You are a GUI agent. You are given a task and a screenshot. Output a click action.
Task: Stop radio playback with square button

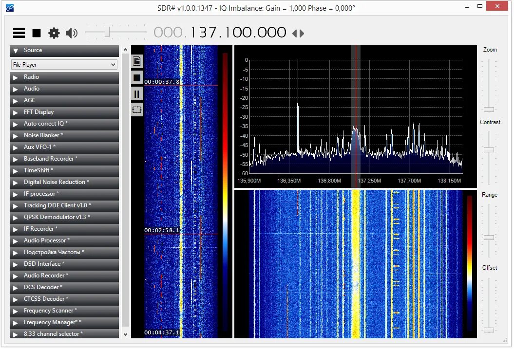37,33
